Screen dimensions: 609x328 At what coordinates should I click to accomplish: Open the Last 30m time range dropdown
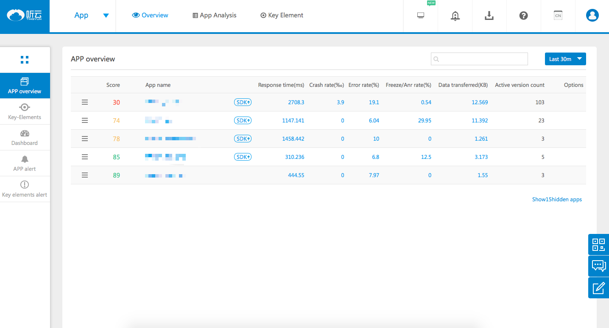point(565,59)
